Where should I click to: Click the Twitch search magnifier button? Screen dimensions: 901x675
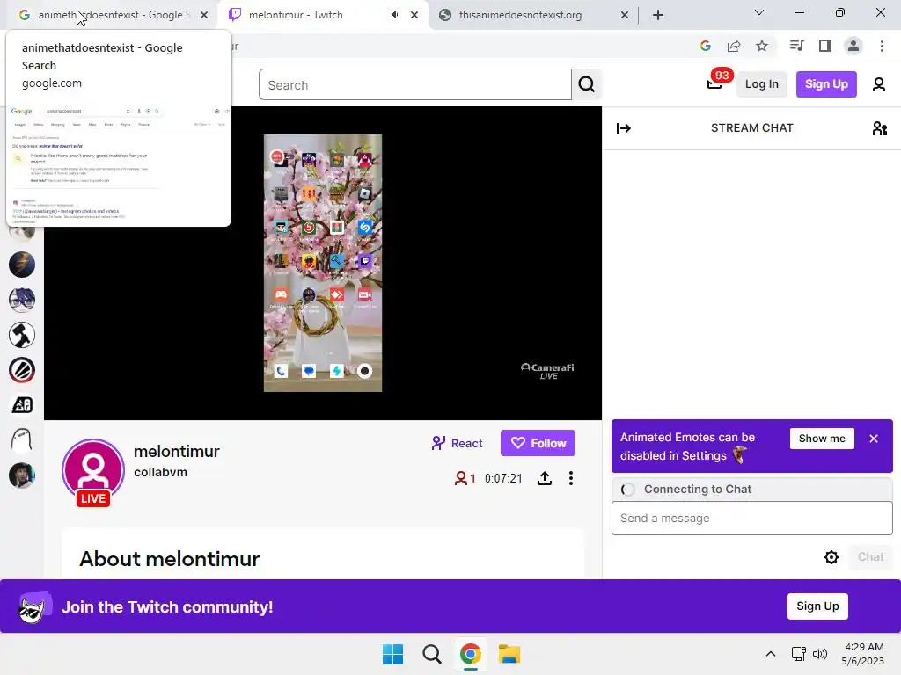pyautogui.click(x=587, y=85)
